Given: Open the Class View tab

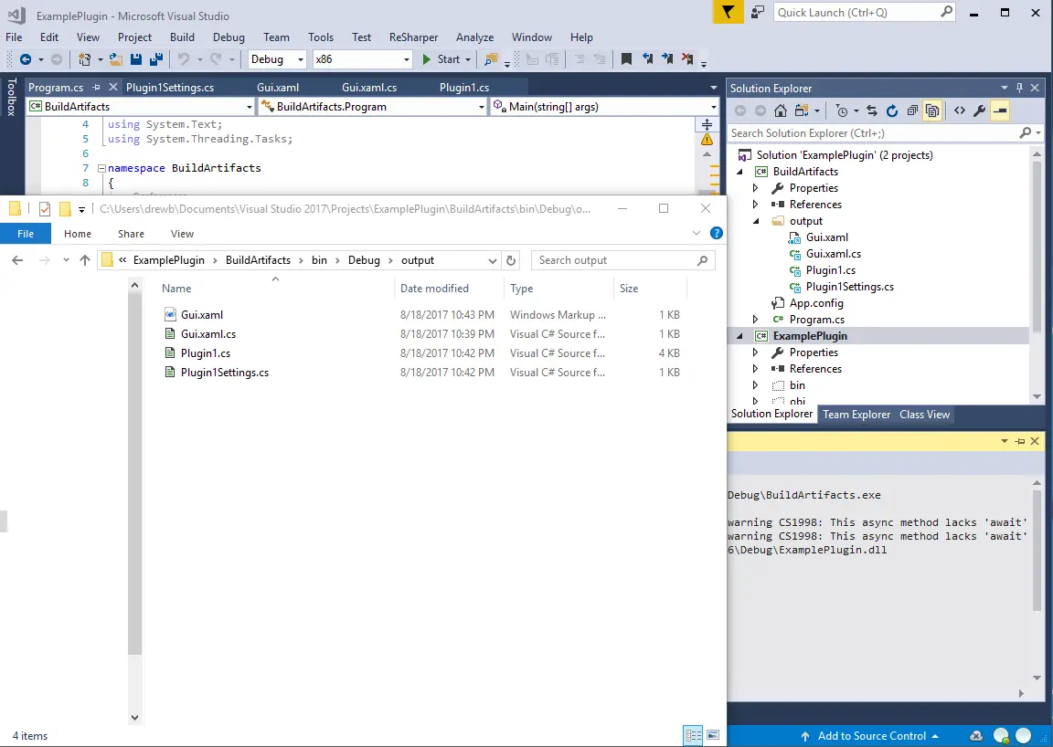Looking at the screenshot, I should click(924, 414).
